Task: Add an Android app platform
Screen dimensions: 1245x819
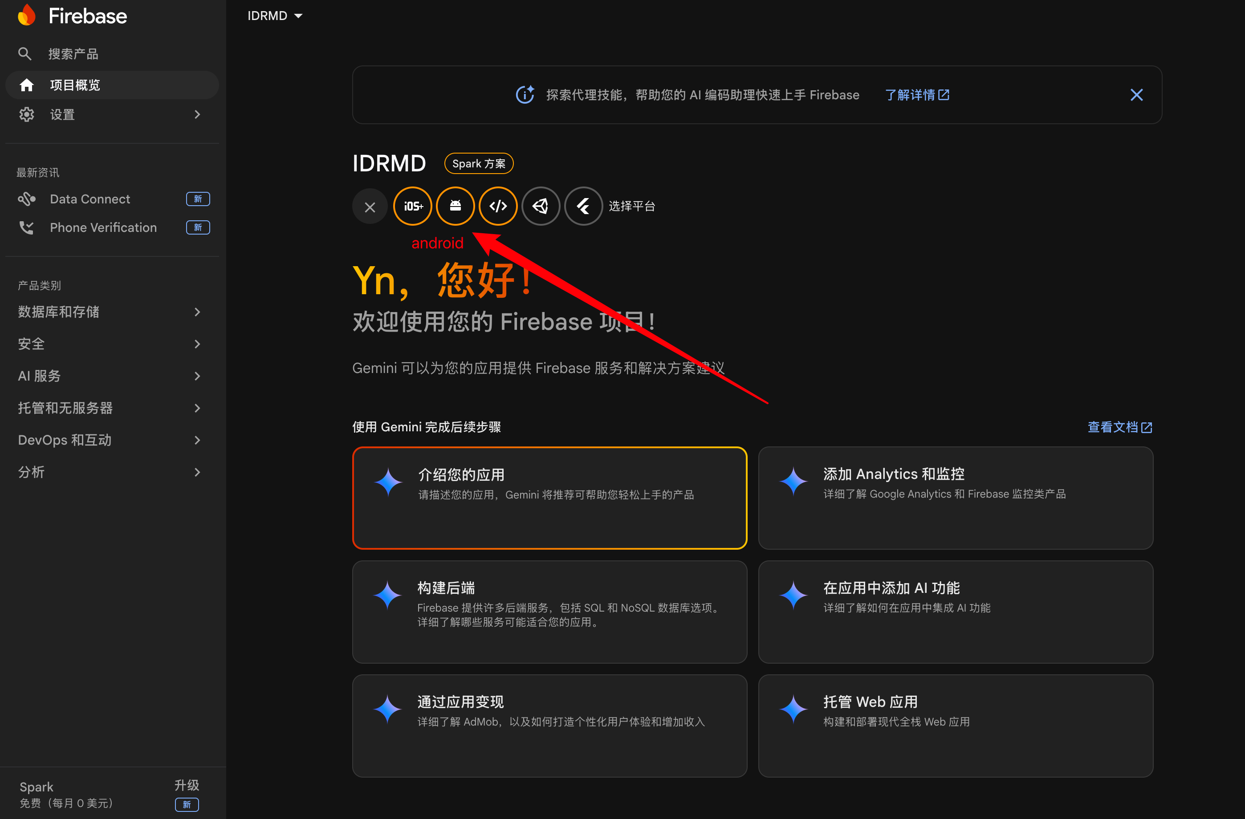Action: [x=455, y=206]
